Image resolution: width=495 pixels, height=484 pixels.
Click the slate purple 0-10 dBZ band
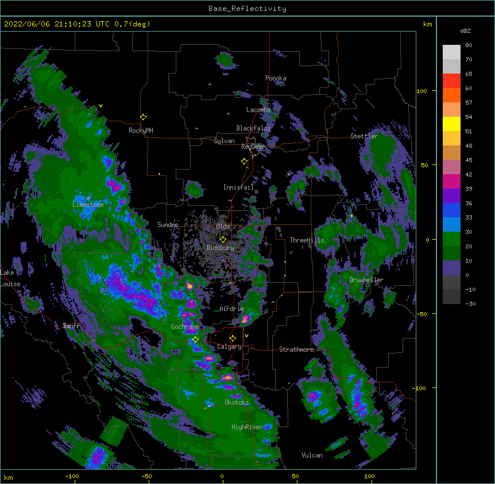(x=451, y=268)
